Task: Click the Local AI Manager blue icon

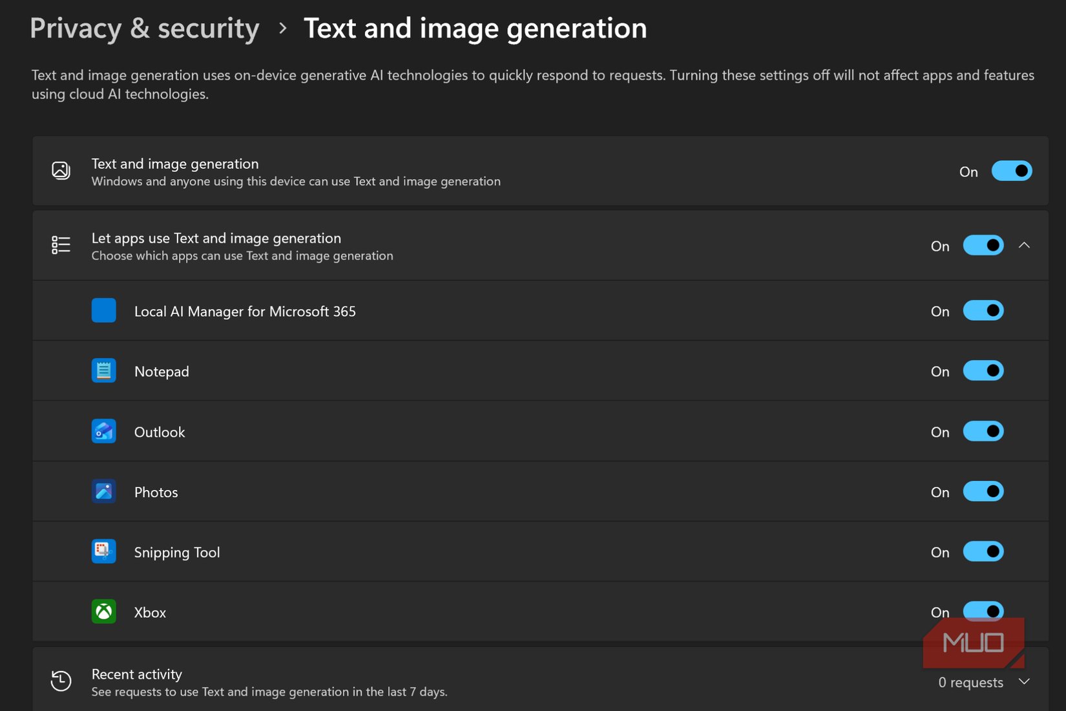Action: [103, 310]
